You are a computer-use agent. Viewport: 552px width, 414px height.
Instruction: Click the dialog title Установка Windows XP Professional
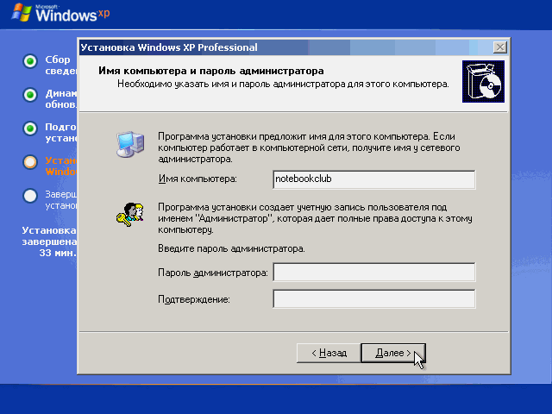[x=169, y=47]
